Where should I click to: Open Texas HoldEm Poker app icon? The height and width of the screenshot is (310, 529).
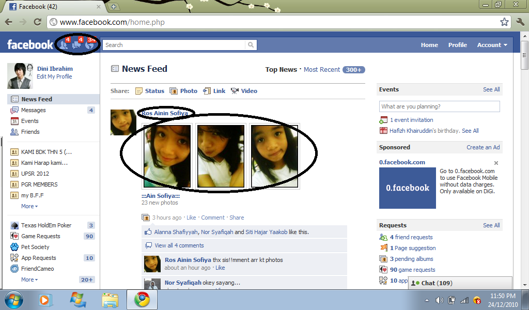[x=14, y=225]
